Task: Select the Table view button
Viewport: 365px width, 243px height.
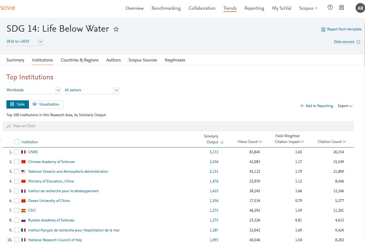Action: 18,104
